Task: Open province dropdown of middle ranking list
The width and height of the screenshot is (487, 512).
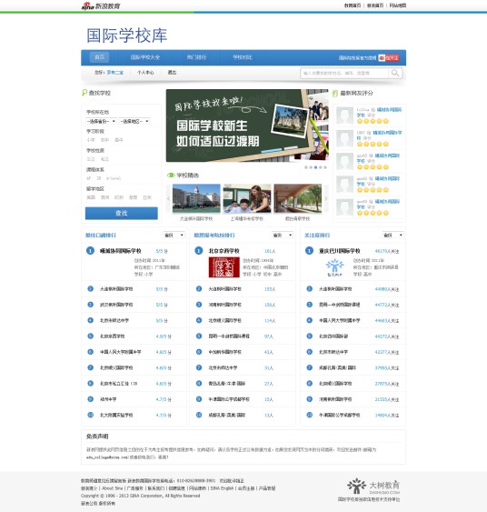Action: (x=283, y=236)
